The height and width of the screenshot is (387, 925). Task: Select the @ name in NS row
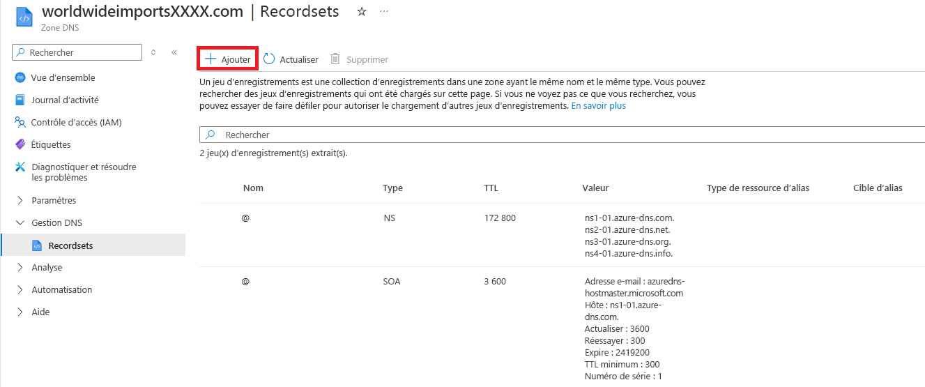tap(245, 218)
